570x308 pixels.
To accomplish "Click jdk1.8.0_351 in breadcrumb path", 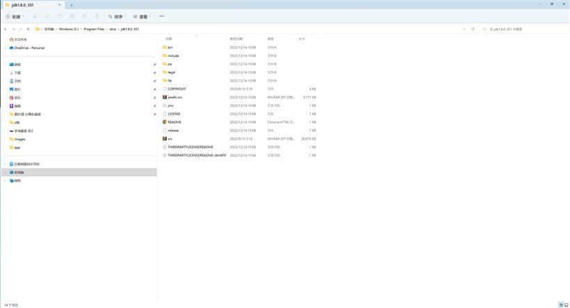I will tap(130, 29).
